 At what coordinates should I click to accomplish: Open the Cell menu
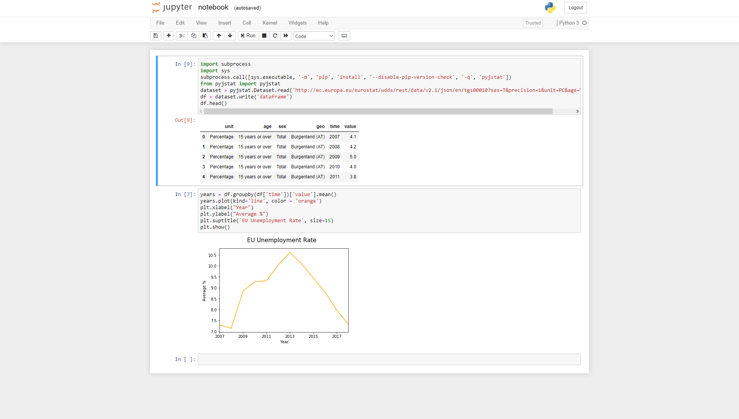coord(247,23)
